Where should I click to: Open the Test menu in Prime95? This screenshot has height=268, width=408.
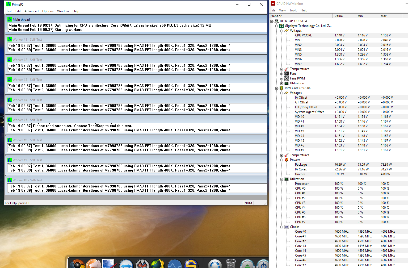[x=9, y=11]
